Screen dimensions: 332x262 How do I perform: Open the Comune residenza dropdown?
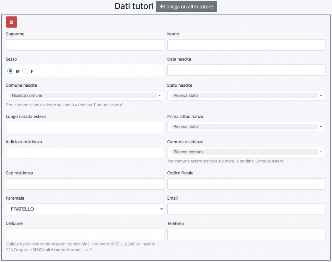click(x=246, y=152)
